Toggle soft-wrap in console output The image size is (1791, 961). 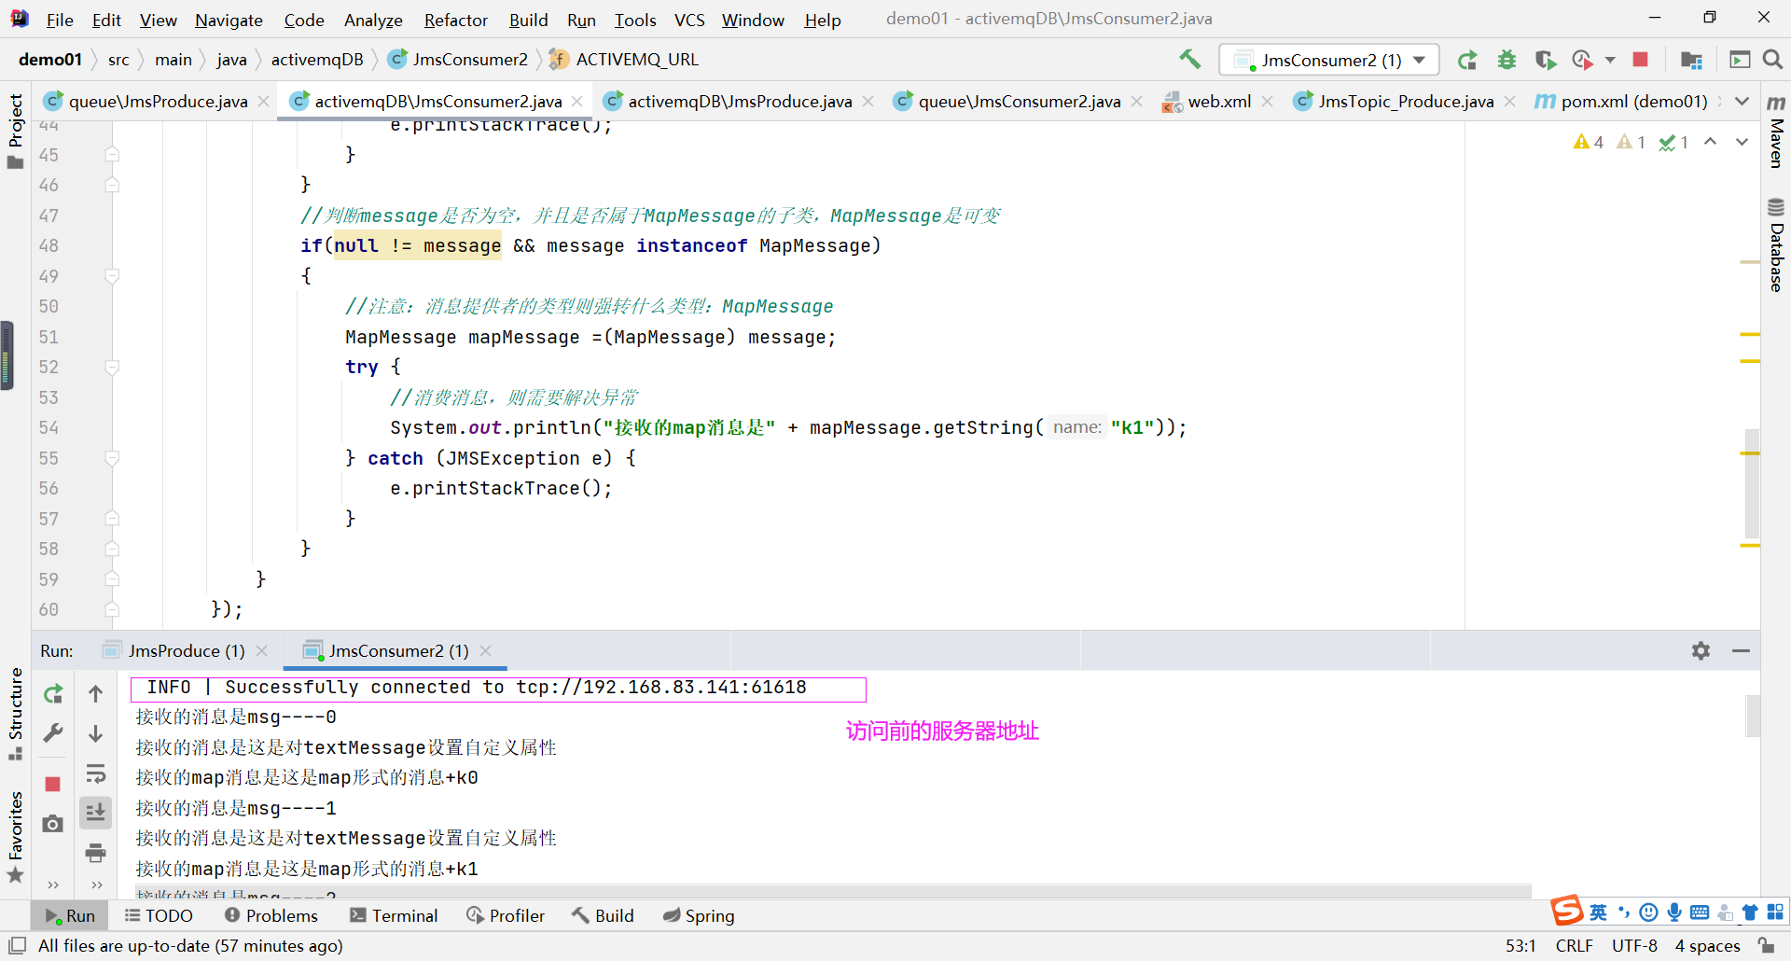[95, 773]
